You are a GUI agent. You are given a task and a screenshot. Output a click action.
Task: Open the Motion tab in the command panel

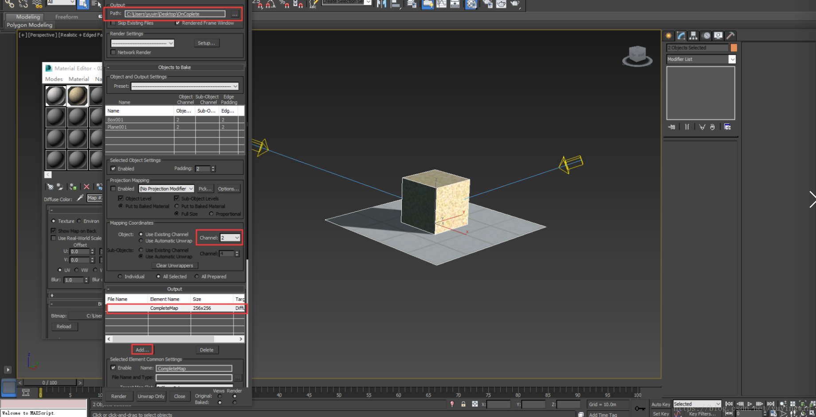click(706, 35)
